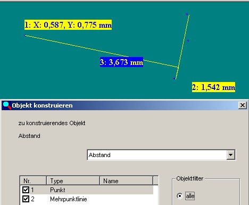Click the '1: X: 0,587, Y: 0,775 mm' label
This screenshot has height=205, width=249.
pyautogui.click(x=68, y=24)
